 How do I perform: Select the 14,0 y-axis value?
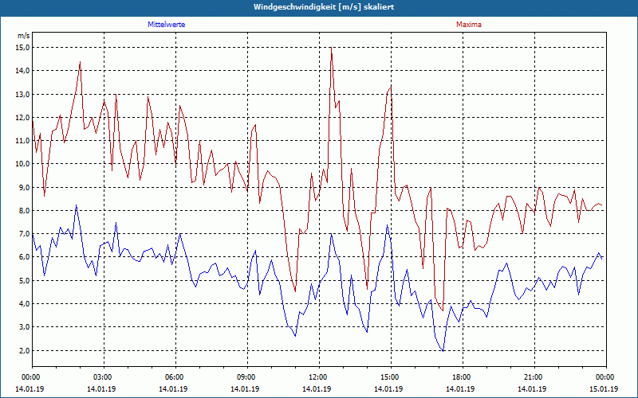[23, 71]
